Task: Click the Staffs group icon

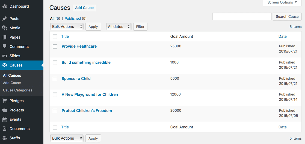Action: click(x=5, y=138)
